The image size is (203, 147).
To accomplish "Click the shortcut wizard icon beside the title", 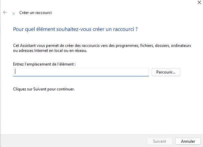I will pyautogui.click(x=13, y=13).
